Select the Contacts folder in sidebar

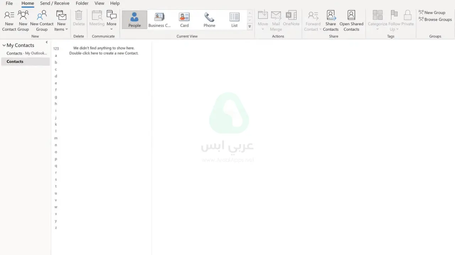point(15,61)
